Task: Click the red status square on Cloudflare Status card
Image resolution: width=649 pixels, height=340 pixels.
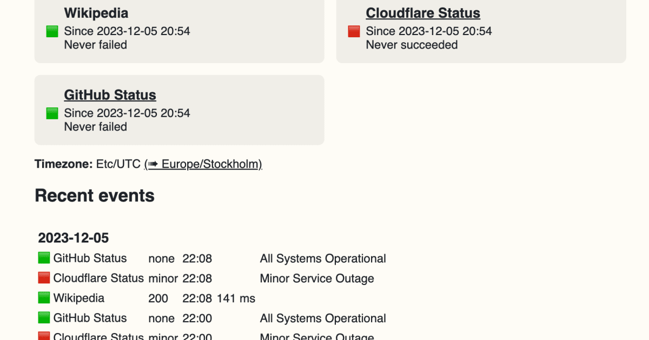Action: (354, 31)
